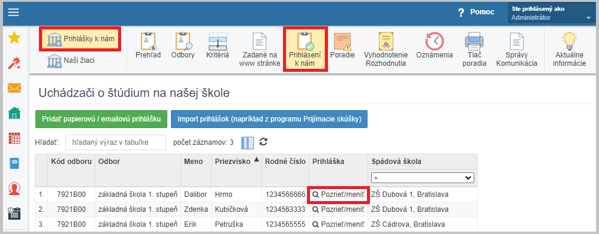The height and width of the screenshot is (234, 599).
Task: Click Pozrieť/meniť for Dalibor Hrmo
Action: click(338, 195)
